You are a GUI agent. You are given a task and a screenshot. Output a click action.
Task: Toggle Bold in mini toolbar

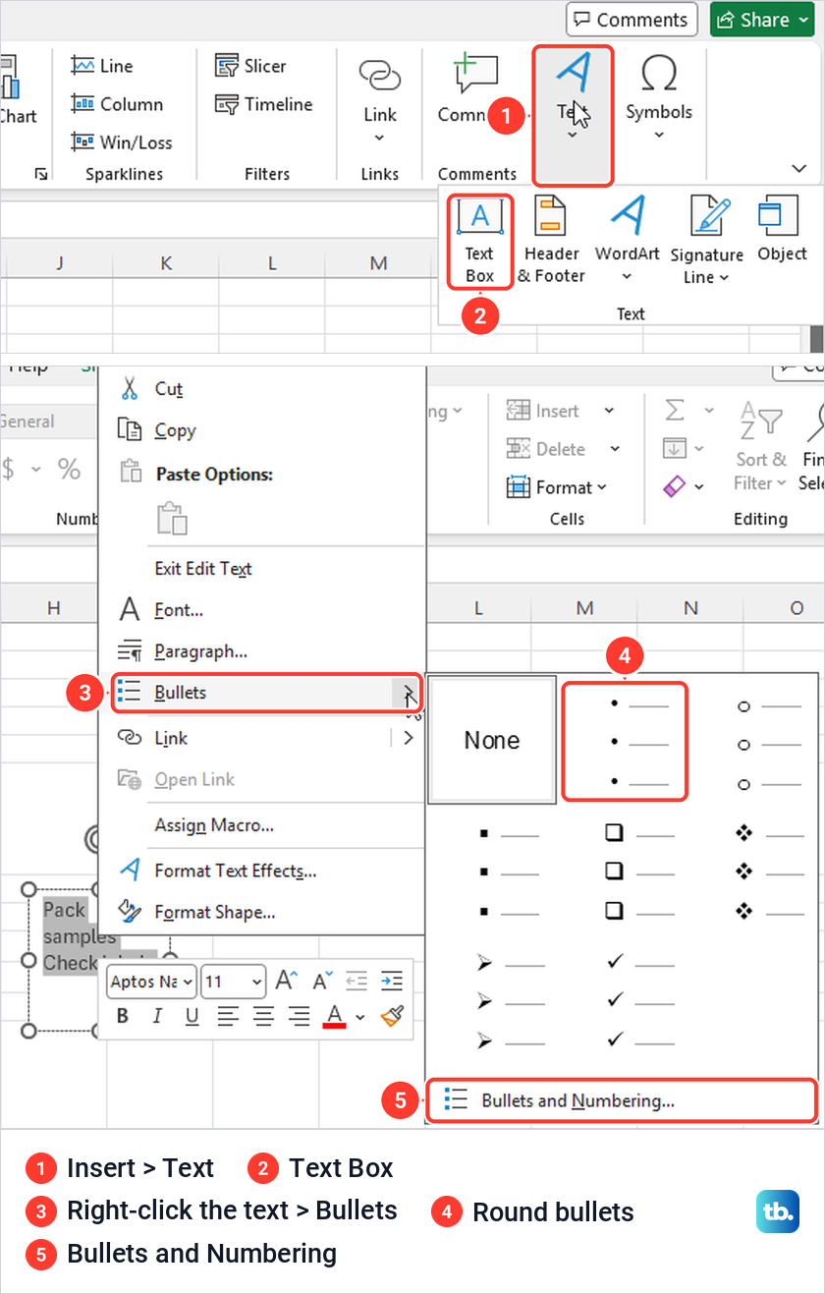[x=123, y=1016]
